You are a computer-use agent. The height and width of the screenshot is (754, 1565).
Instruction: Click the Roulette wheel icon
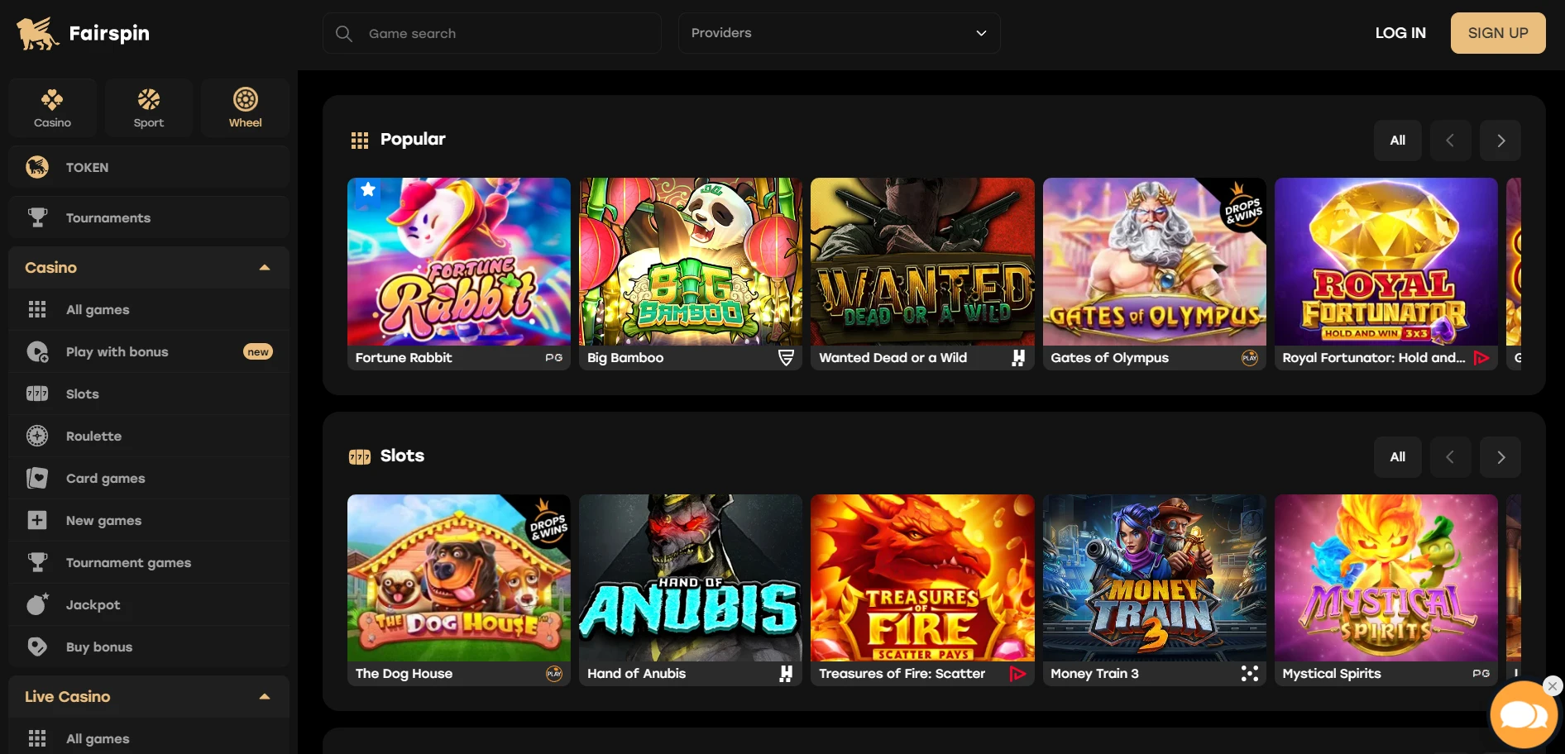tap(37, 436)
